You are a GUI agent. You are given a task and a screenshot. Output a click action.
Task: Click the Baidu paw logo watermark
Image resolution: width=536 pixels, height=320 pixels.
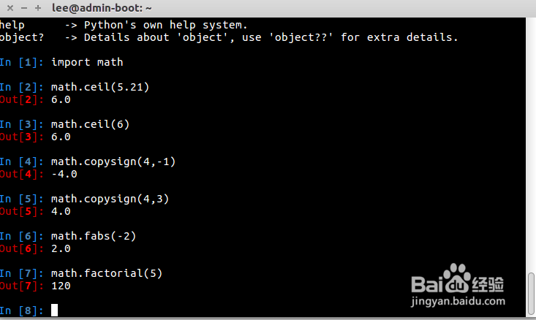(x=457, y=278)
